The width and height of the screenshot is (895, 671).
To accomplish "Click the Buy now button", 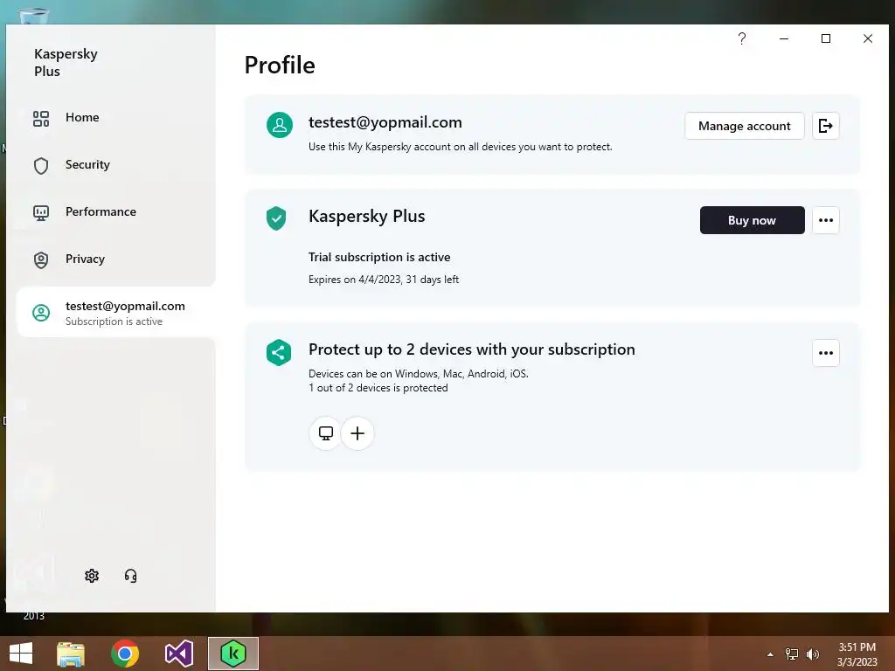I will (752, 220).
